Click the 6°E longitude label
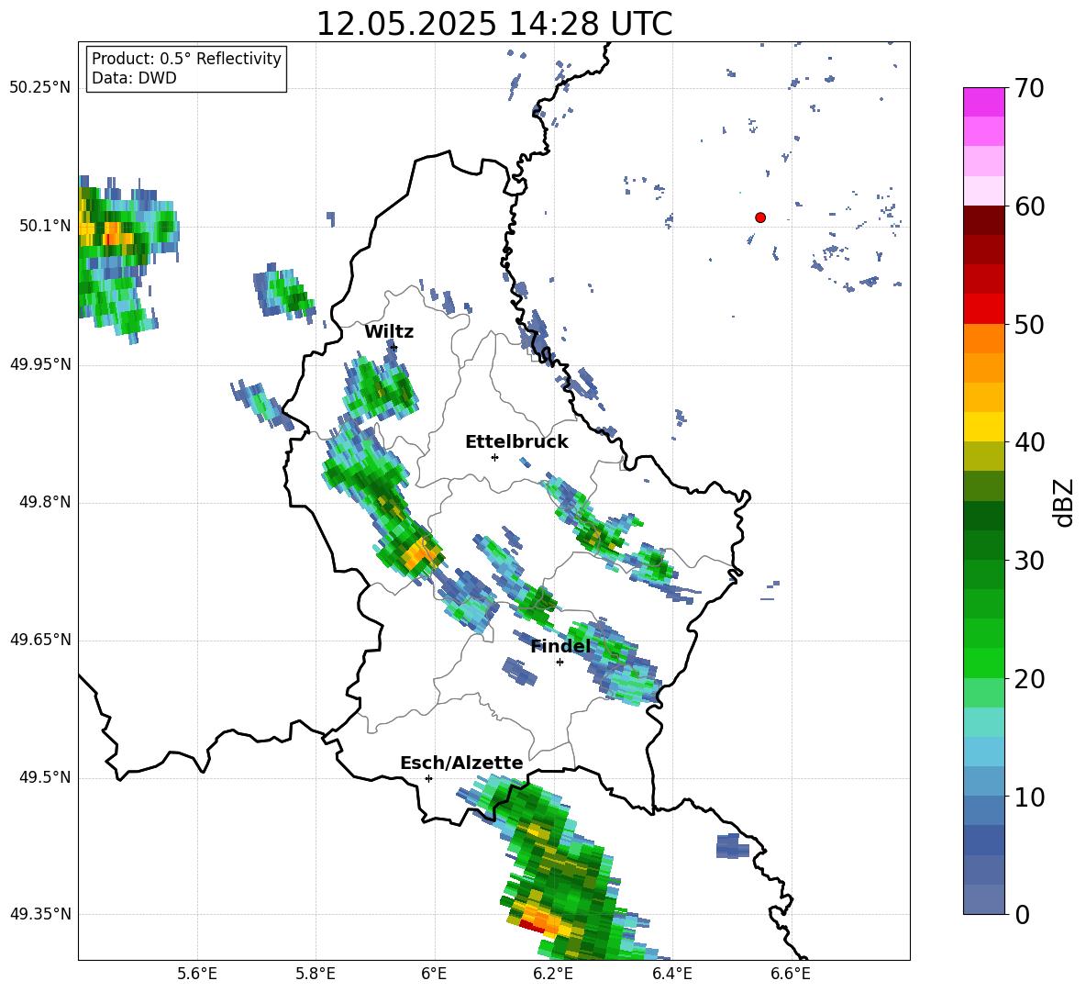This screenshot has width=1086, height=992. (434, 975)
